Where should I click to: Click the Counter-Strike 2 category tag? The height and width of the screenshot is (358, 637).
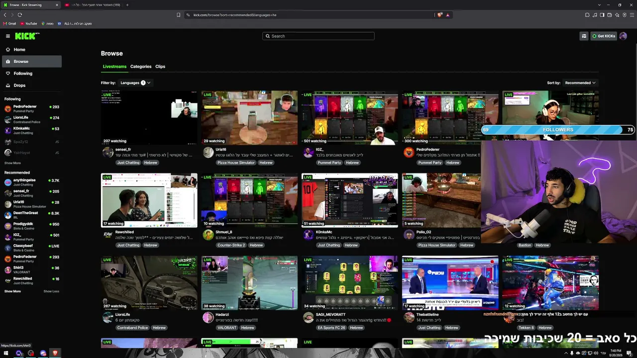coord(231,245)
